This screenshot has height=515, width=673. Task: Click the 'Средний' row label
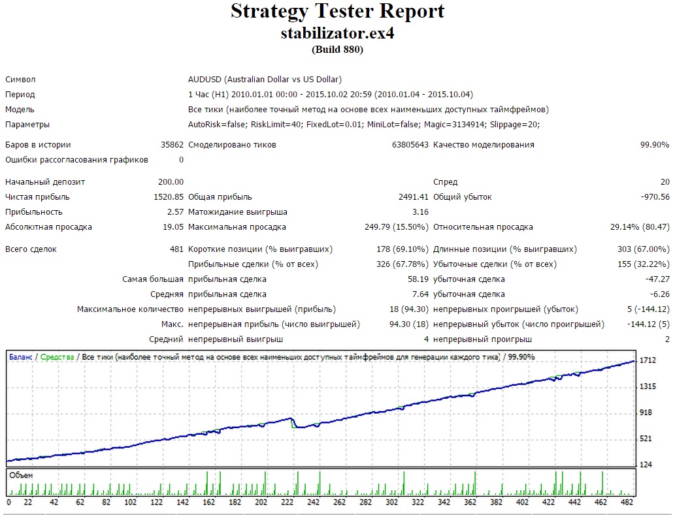tap(166, 339)
